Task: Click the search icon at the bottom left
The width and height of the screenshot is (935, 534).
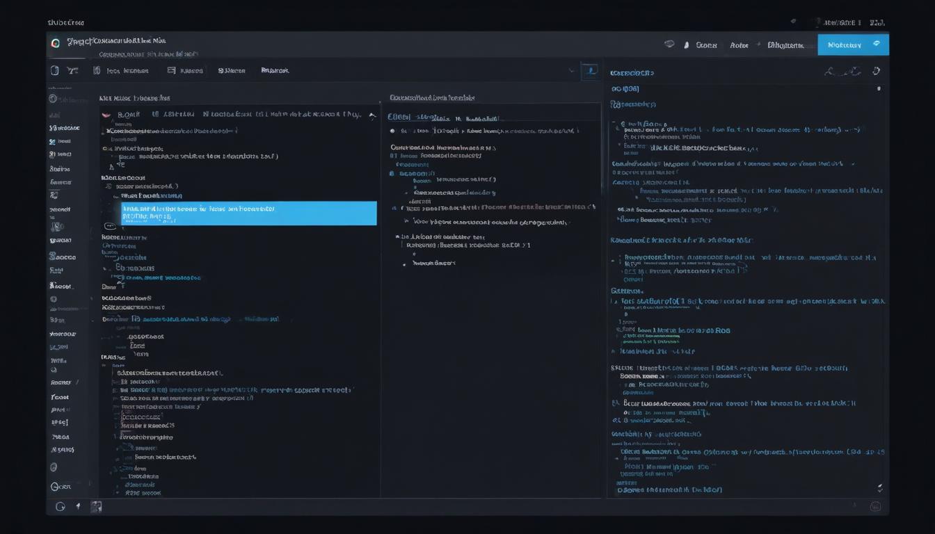Action: tap(61, 506)
